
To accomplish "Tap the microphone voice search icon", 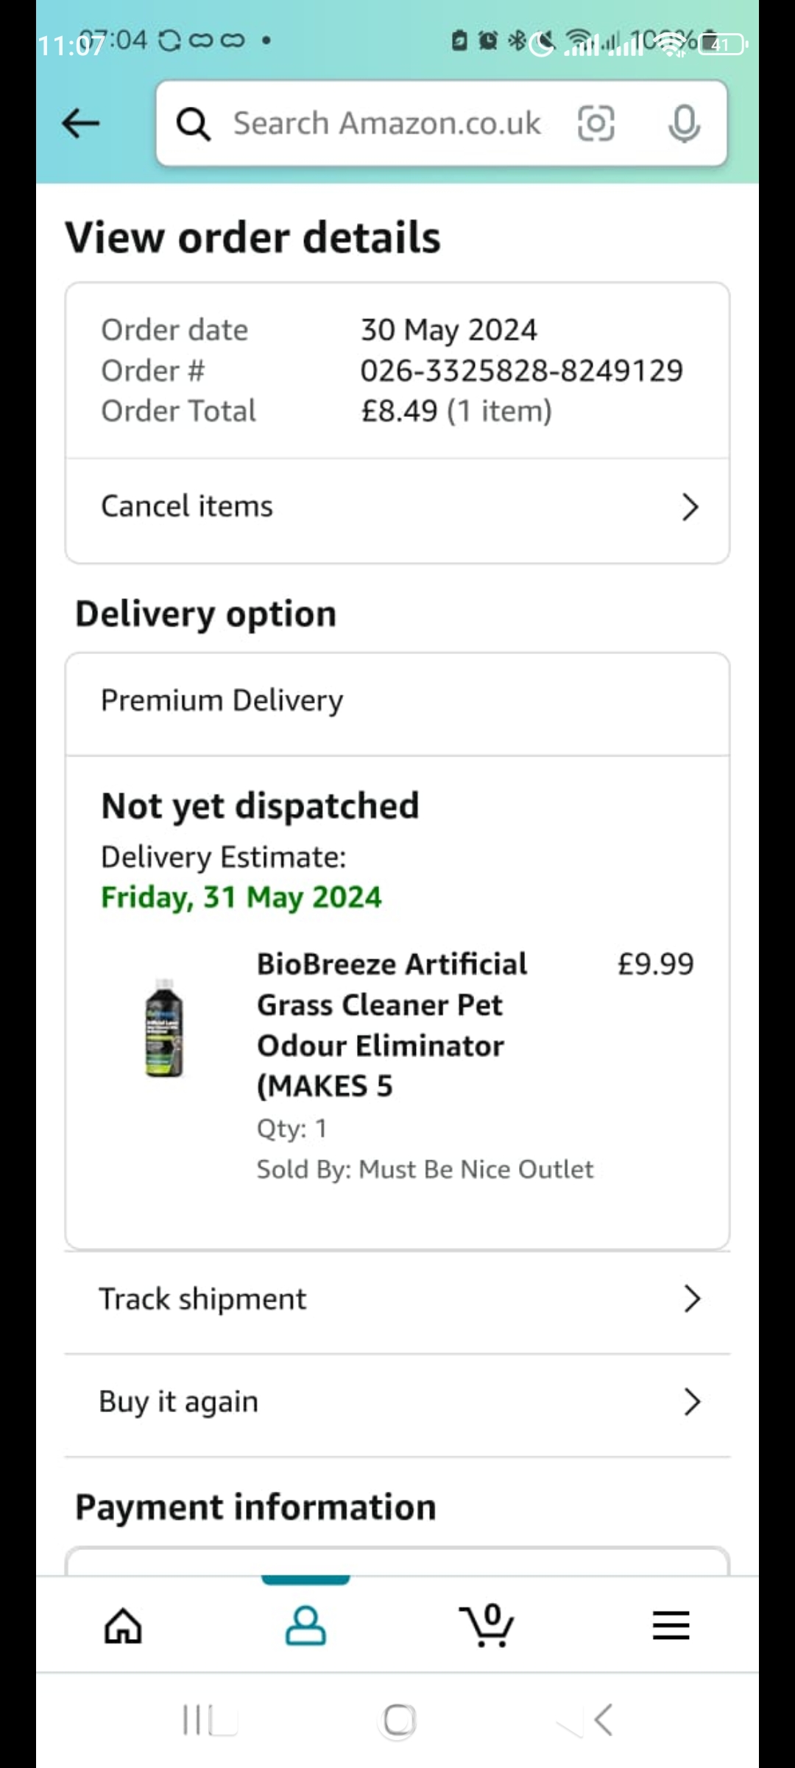I will click(684, 123).
